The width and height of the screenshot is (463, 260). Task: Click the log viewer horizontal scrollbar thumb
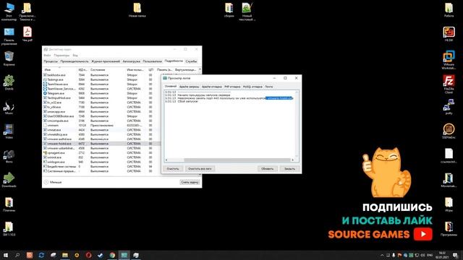(x=237, y=160)
